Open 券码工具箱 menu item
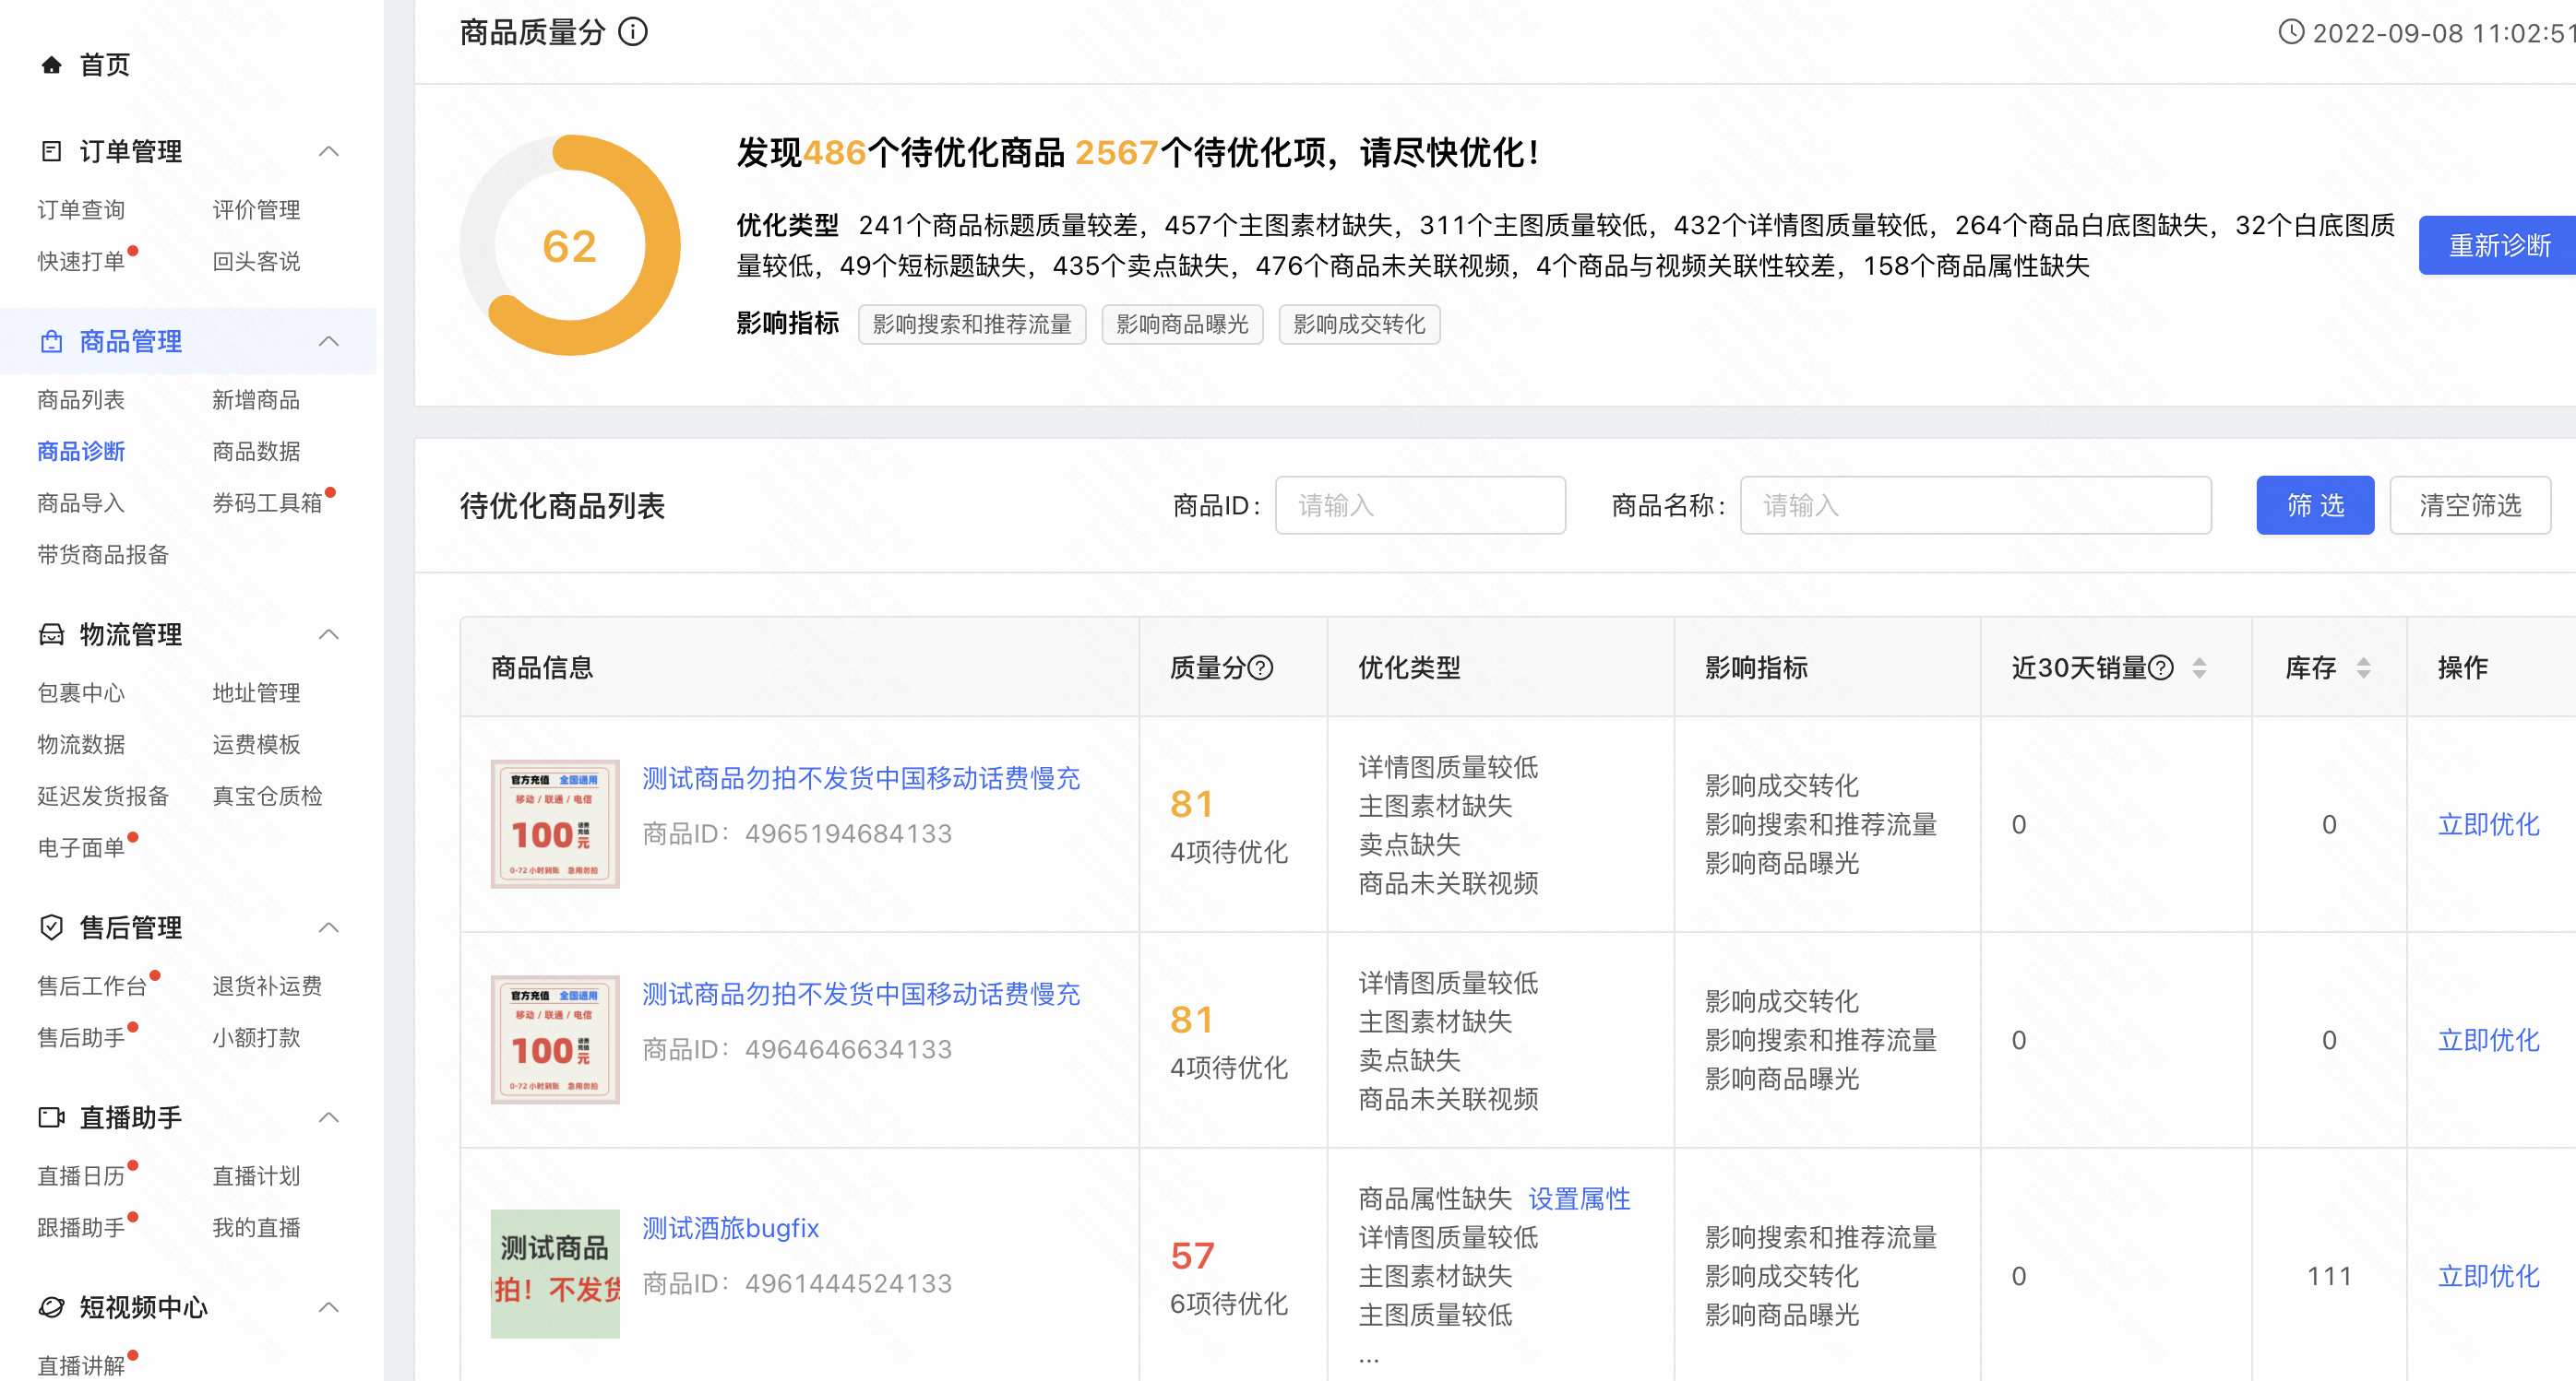 pos(267,503)
